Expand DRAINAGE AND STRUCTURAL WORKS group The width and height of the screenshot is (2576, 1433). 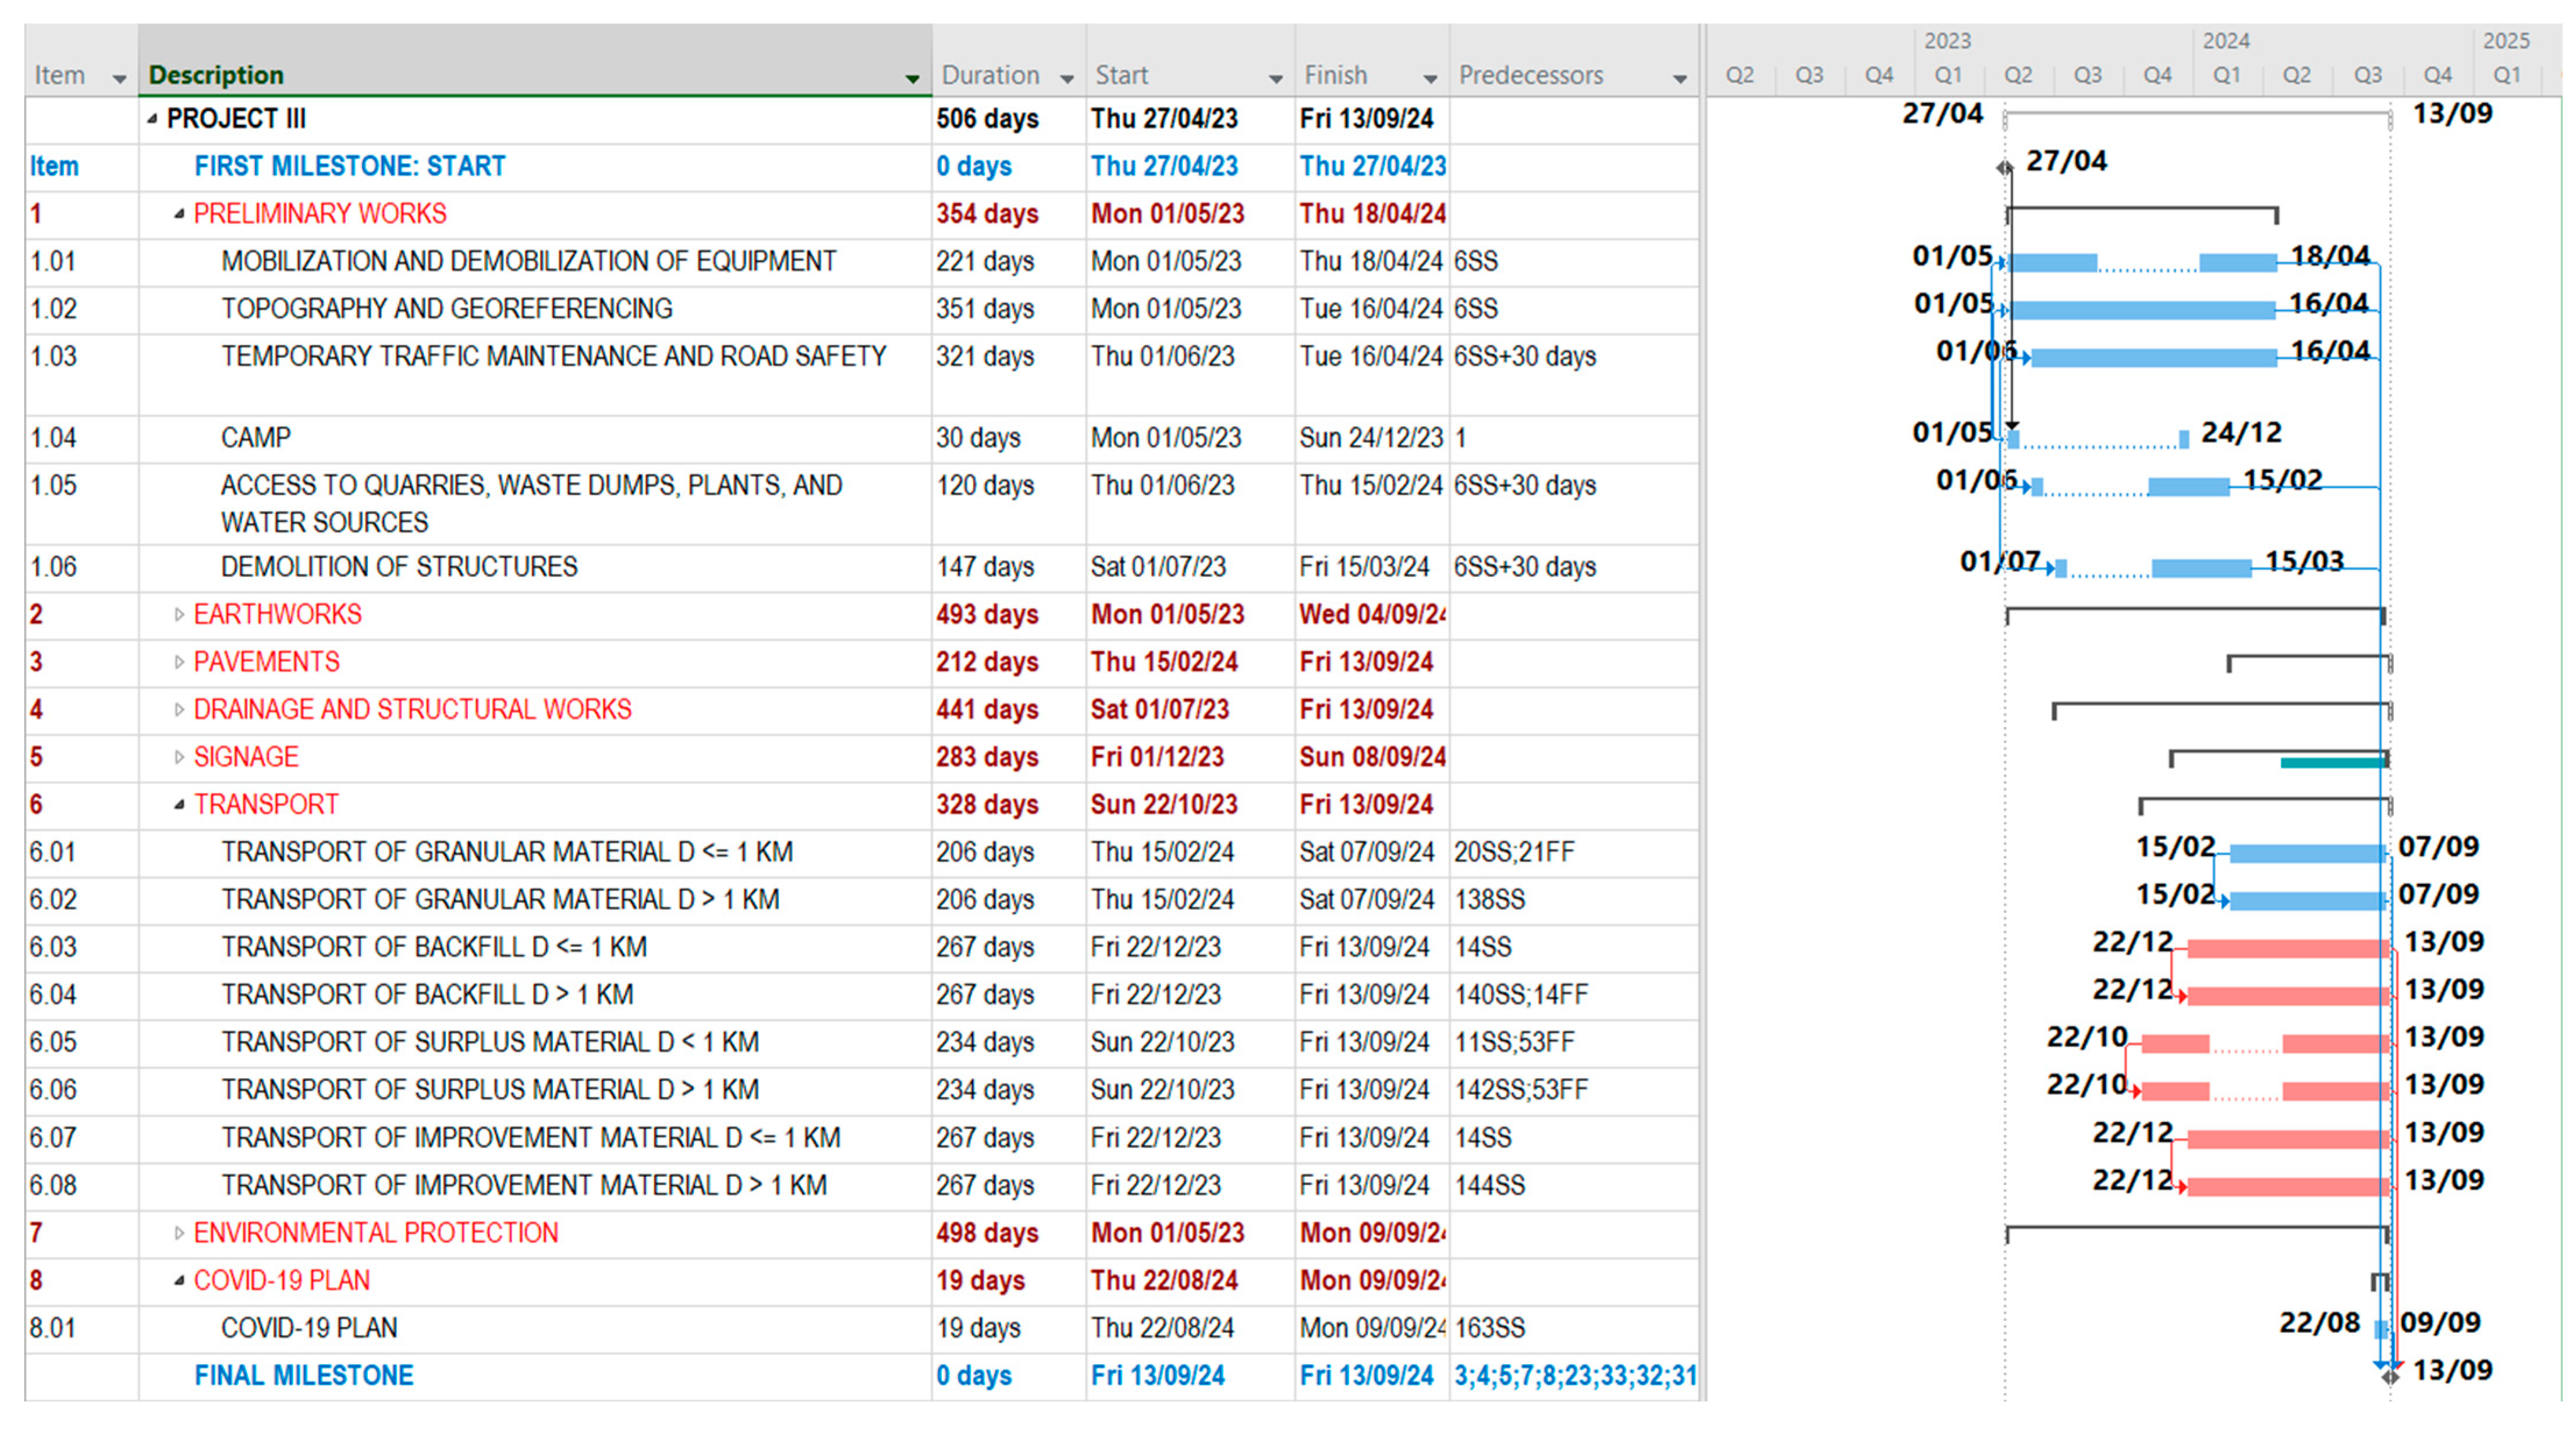(179, 710)
